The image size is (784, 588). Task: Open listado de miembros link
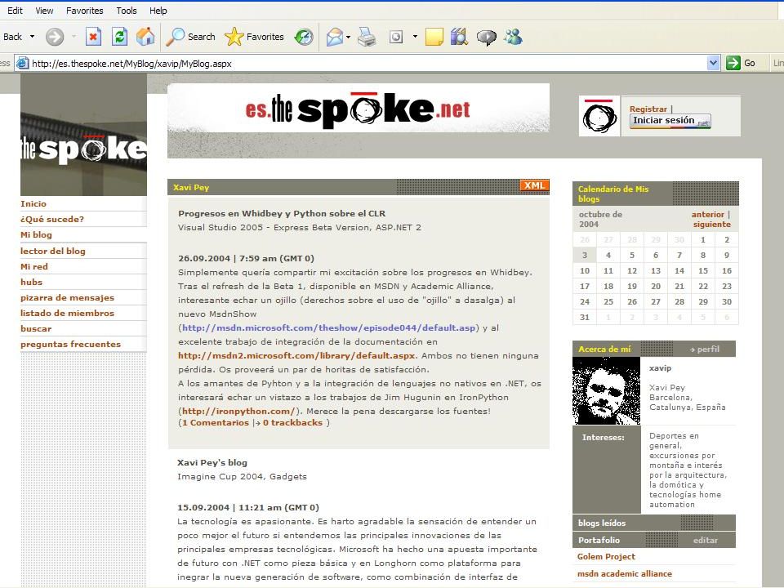tap(68, 313)
